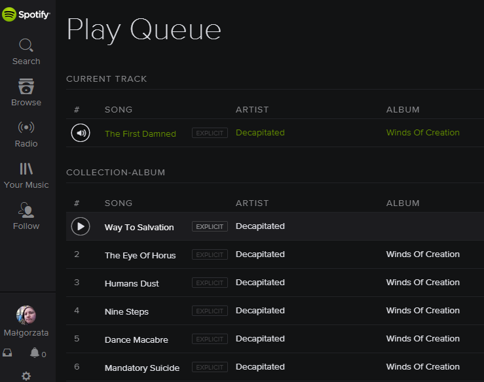This screenshot has width=484, height=382.
Task: Open Search in the sidebar
Action: [x=26, y=52]
